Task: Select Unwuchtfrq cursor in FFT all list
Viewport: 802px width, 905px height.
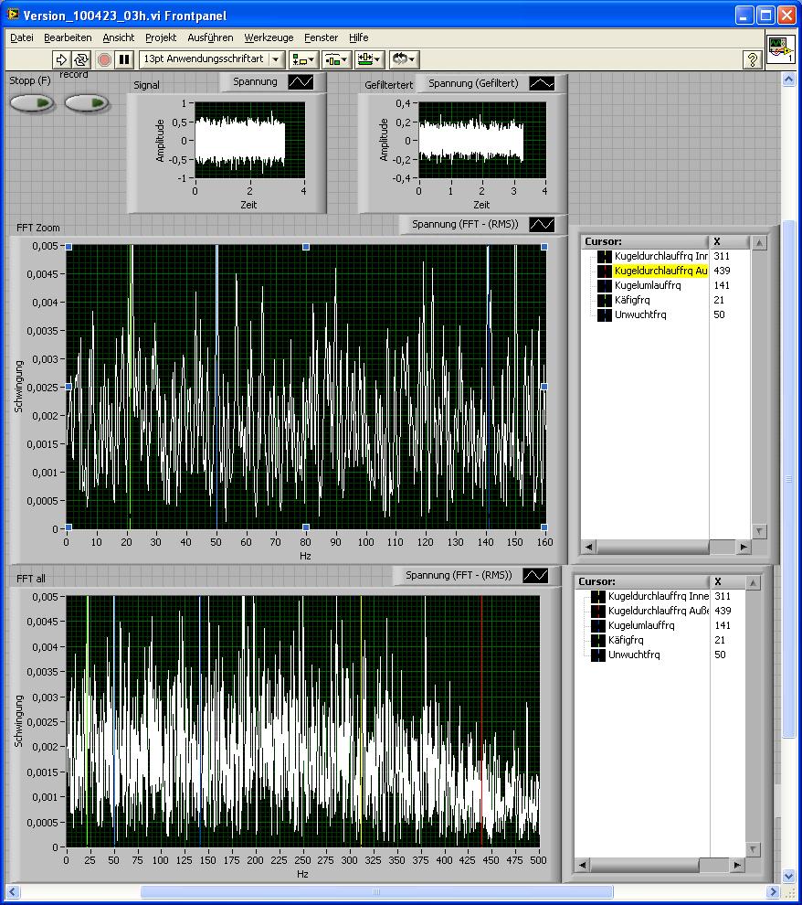Action: coord(633,655)
